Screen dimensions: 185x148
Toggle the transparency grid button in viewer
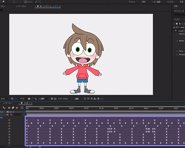[55, 99]
